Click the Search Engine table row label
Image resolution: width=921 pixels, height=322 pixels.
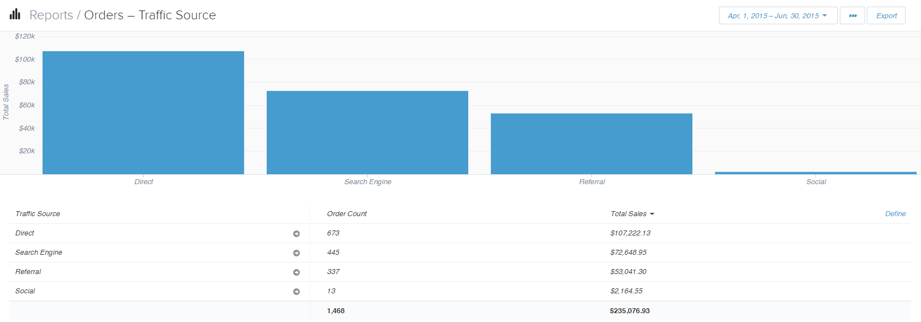39,253
